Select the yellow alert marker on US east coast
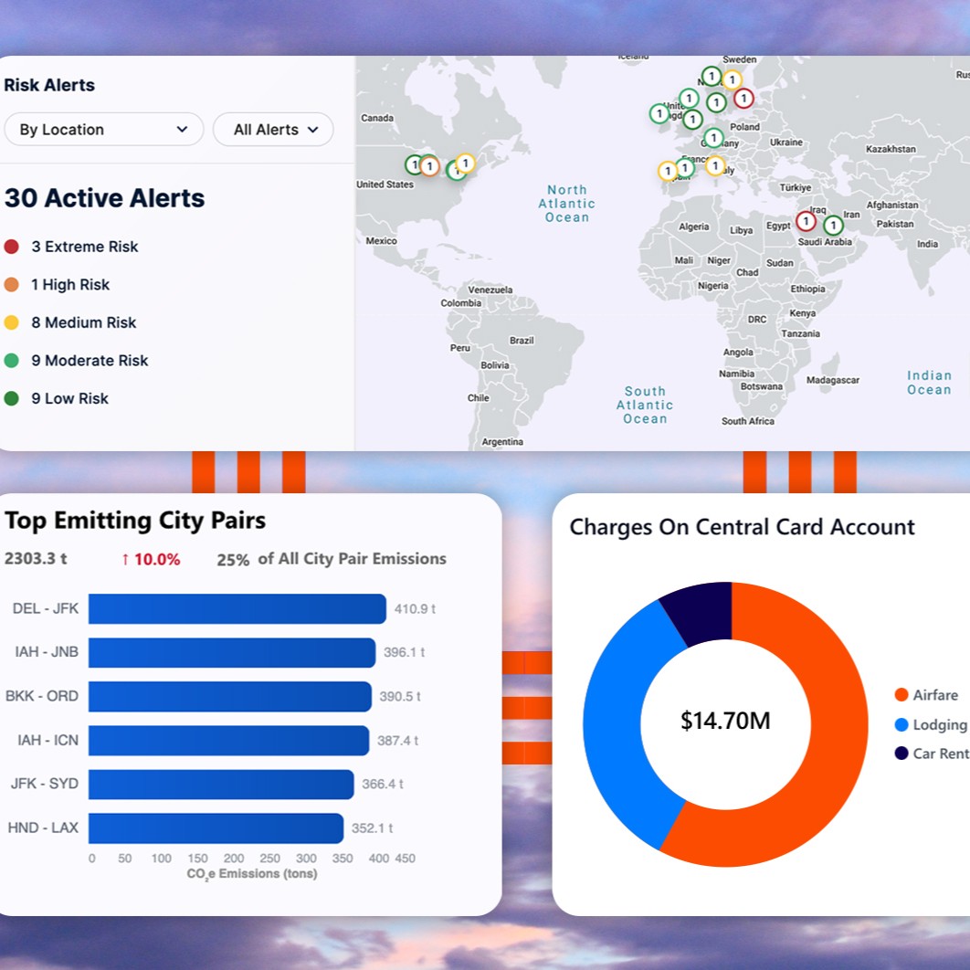 465,163
